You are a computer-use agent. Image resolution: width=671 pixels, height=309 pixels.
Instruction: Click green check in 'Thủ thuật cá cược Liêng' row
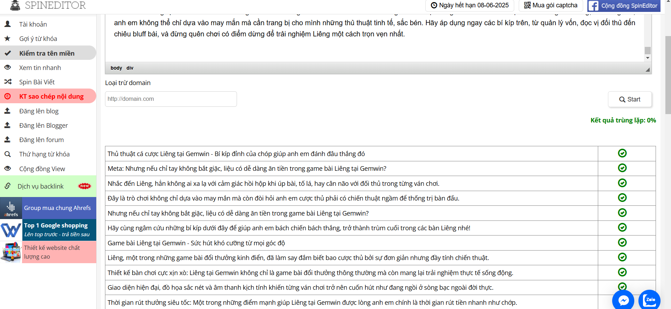[622, 153]
